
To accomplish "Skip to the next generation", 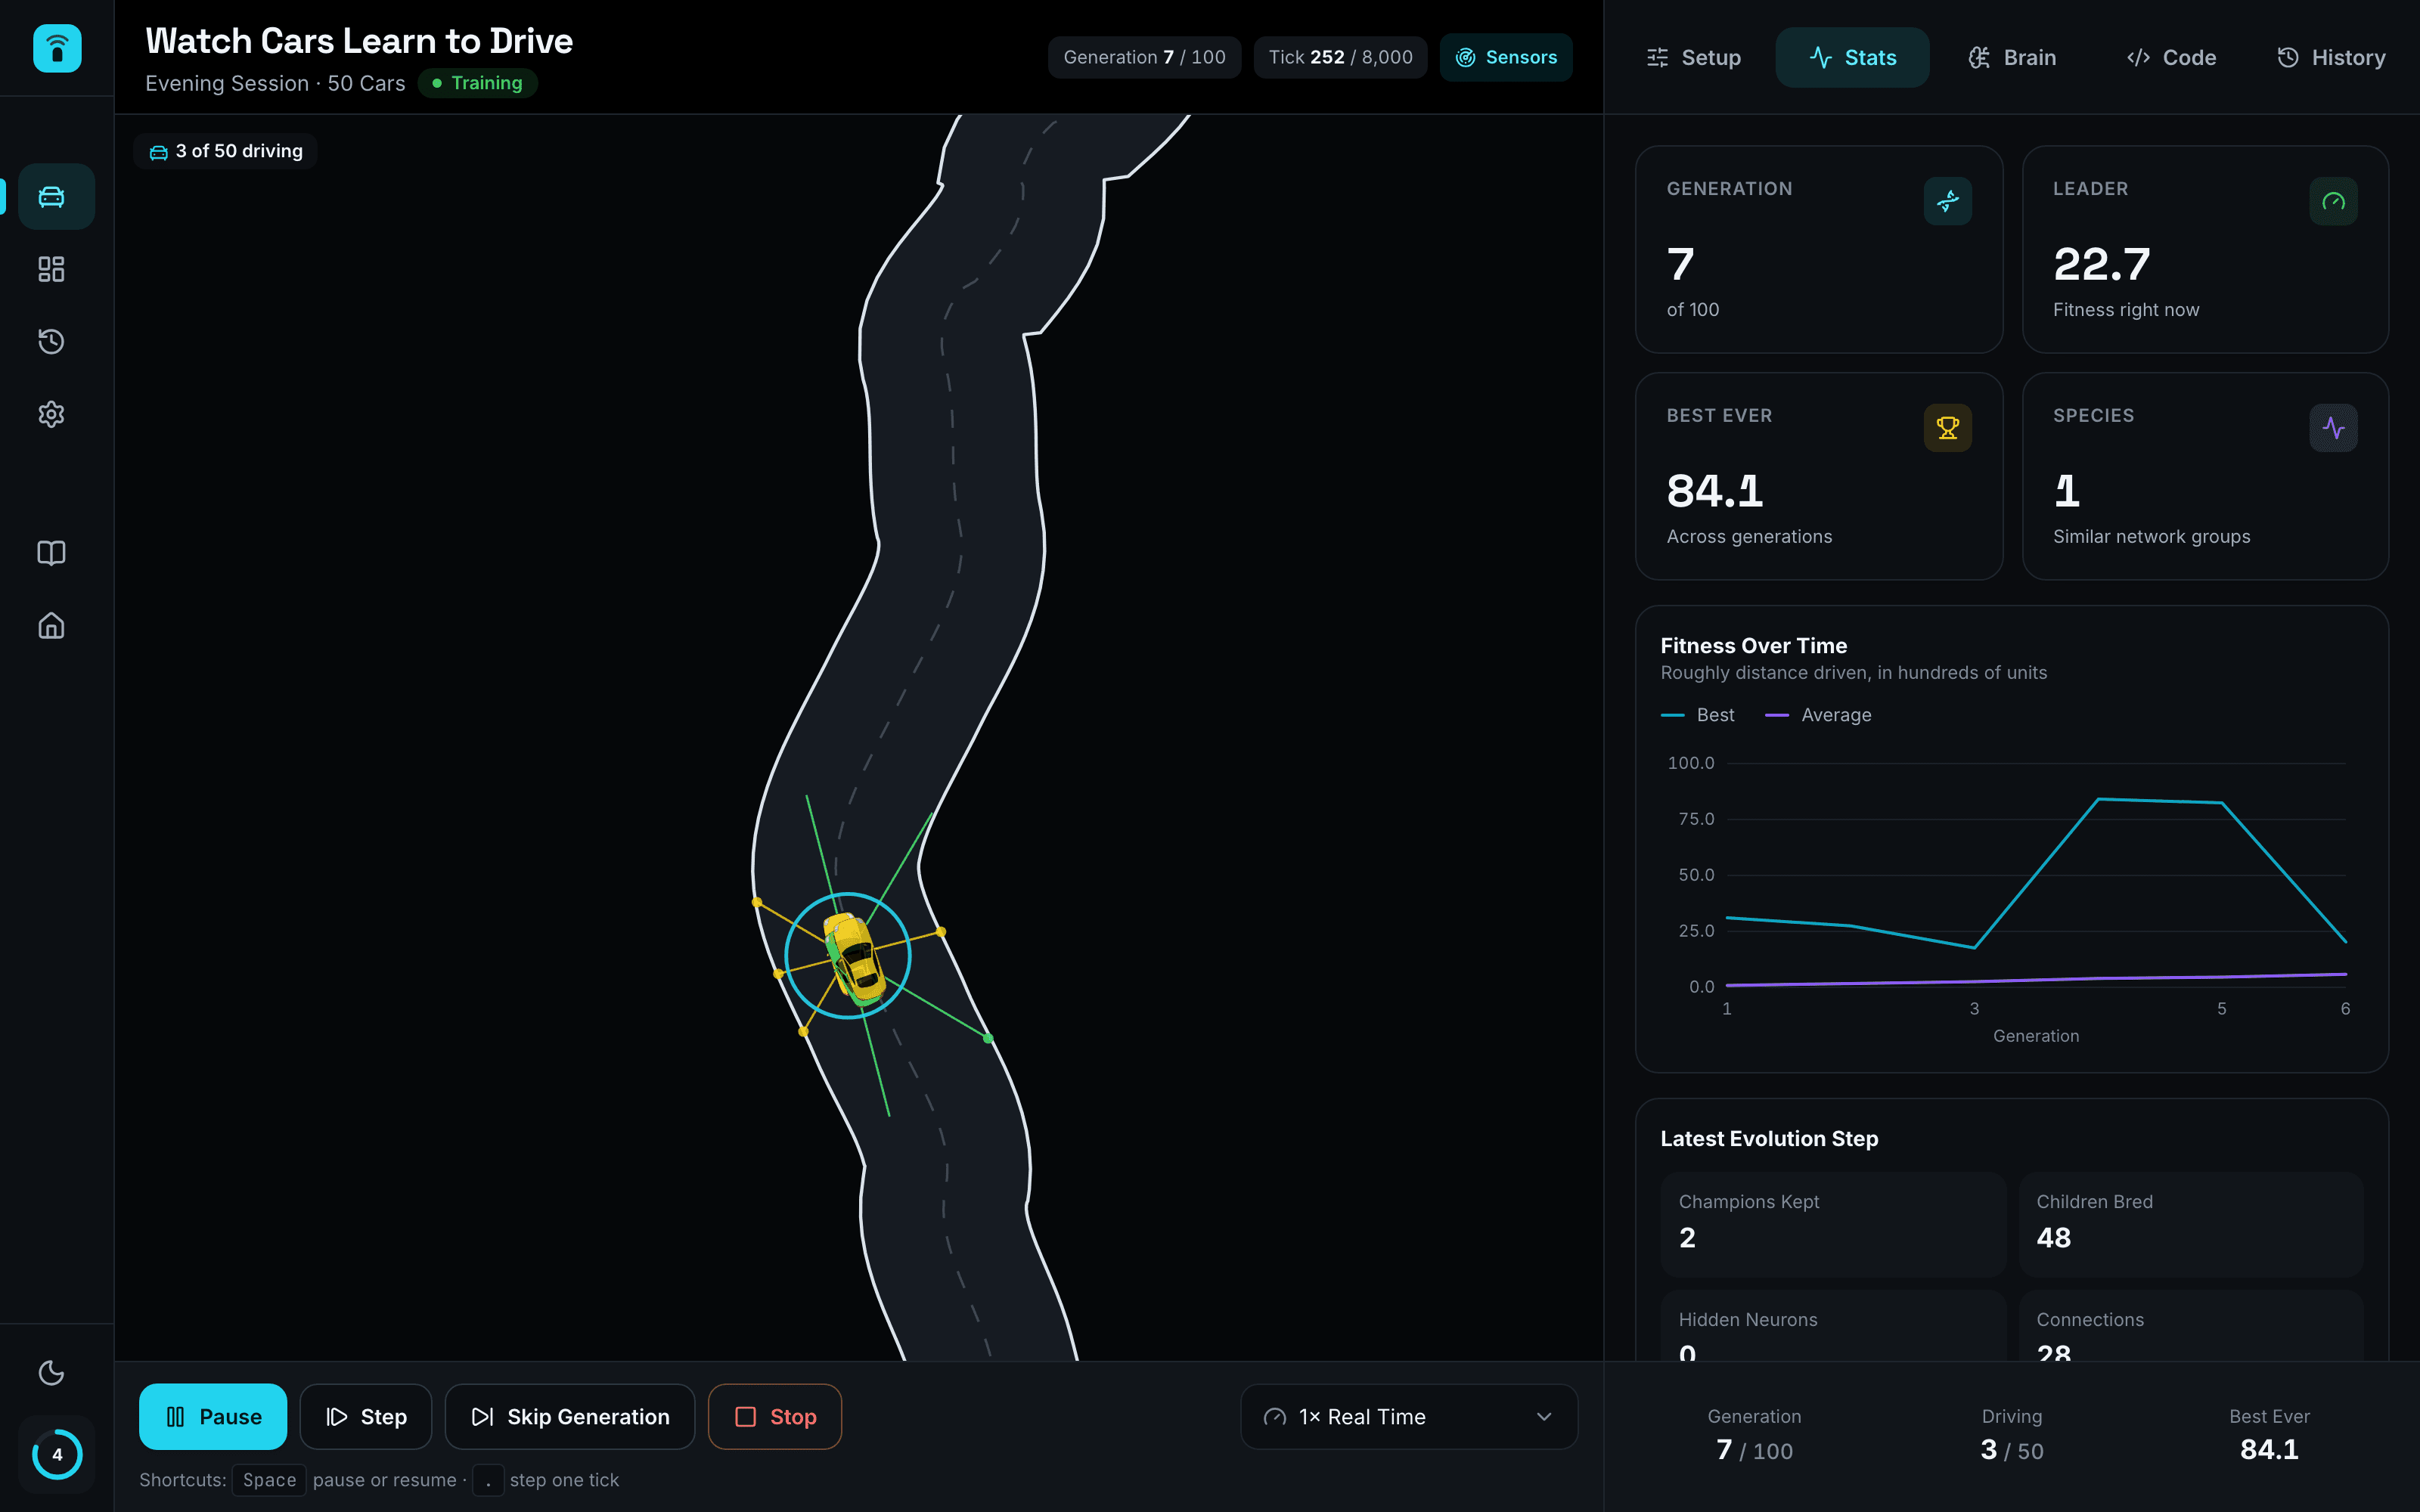I will pyautogui.click(x=570, y=1416).
